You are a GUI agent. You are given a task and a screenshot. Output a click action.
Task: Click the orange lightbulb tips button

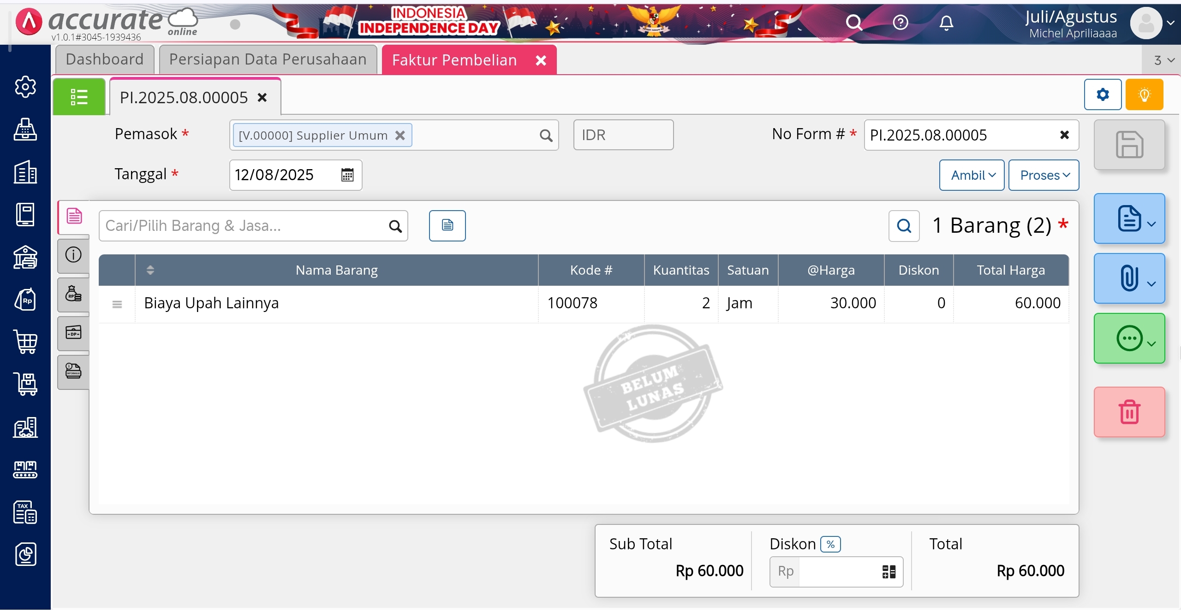point(1144,94)
